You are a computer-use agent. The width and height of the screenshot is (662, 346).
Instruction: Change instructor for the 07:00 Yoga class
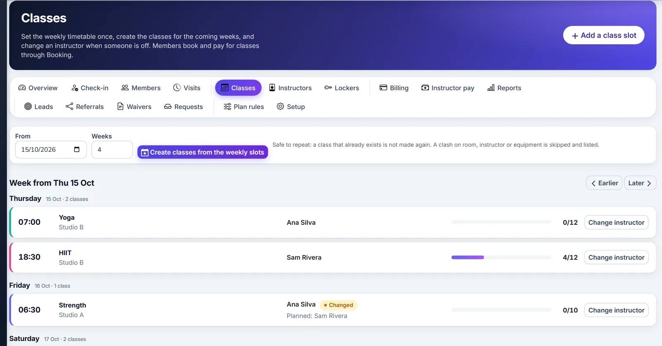coord(616,222)
